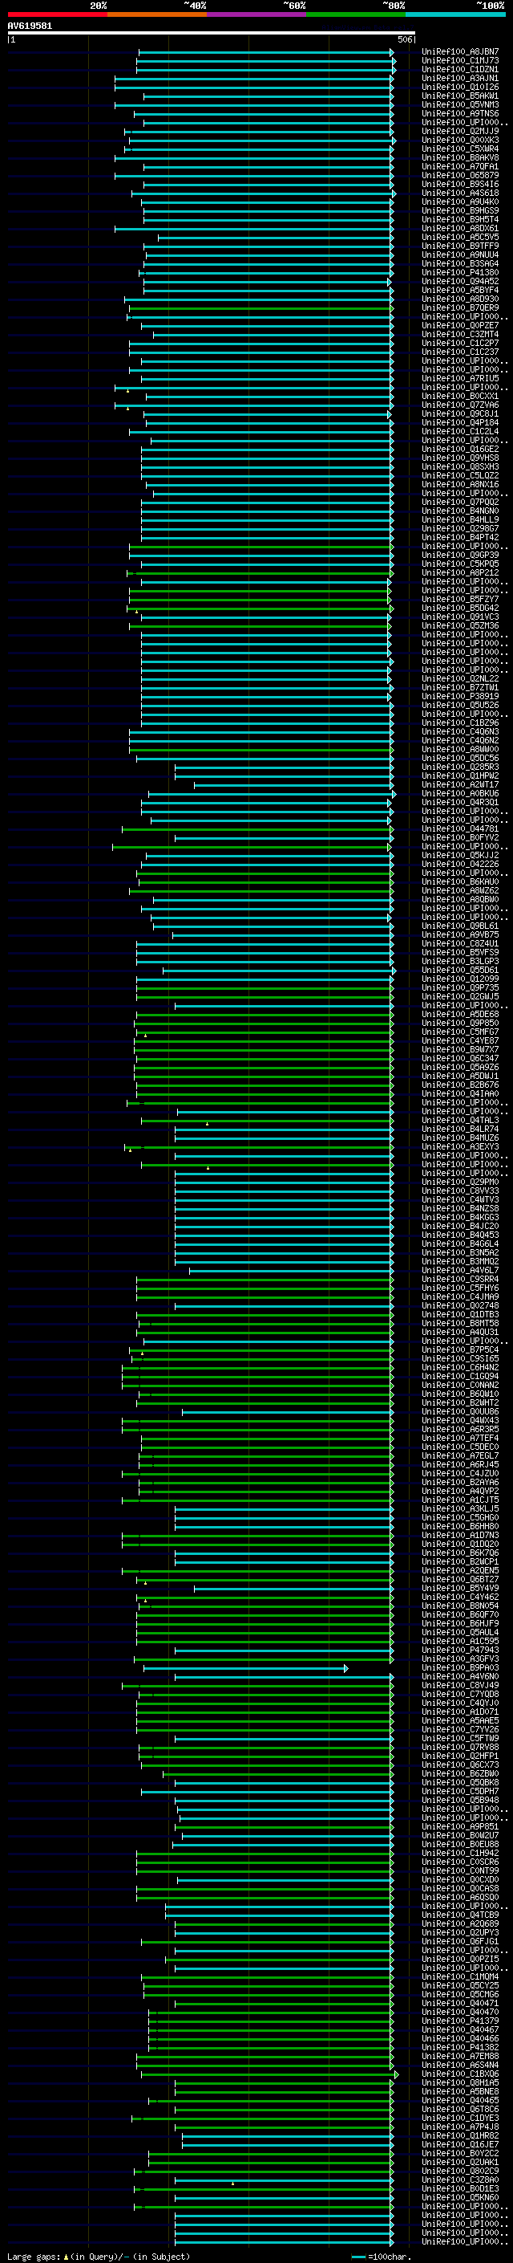The height and width of the screenshot is (2263, 513).
Task: Select hit label UniRef100_Q4TAL3
Action: (x=460, y=1120)
